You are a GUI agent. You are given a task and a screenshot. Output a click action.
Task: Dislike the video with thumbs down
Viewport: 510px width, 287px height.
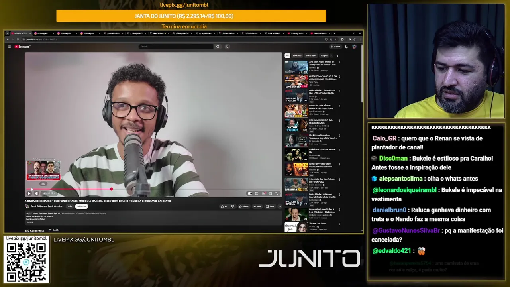point(233,206)
